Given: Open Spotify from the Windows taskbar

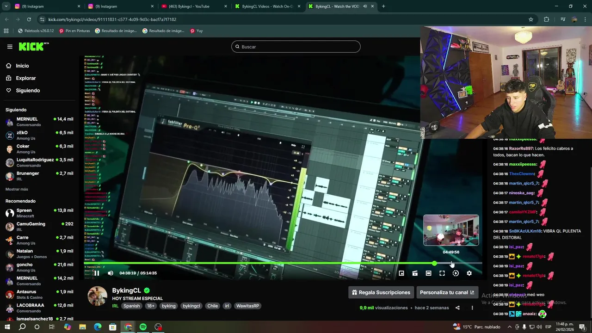Looking at the screenshot, I should 143,327.
